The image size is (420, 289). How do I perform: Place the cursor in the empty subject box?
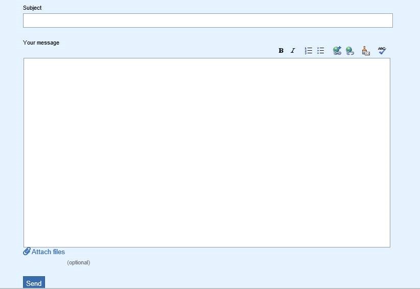tap(208, 20)
